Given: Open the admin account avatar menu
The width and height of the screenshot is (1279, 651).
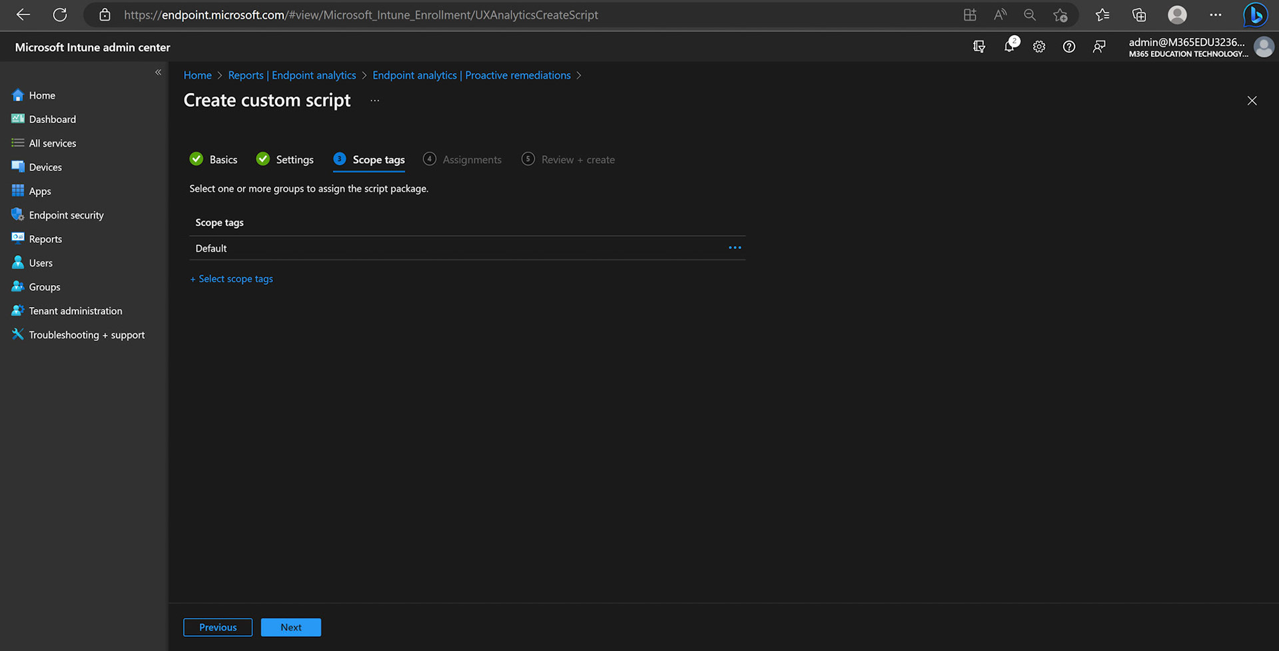Looking at the screenshot, I should 1264,47.
